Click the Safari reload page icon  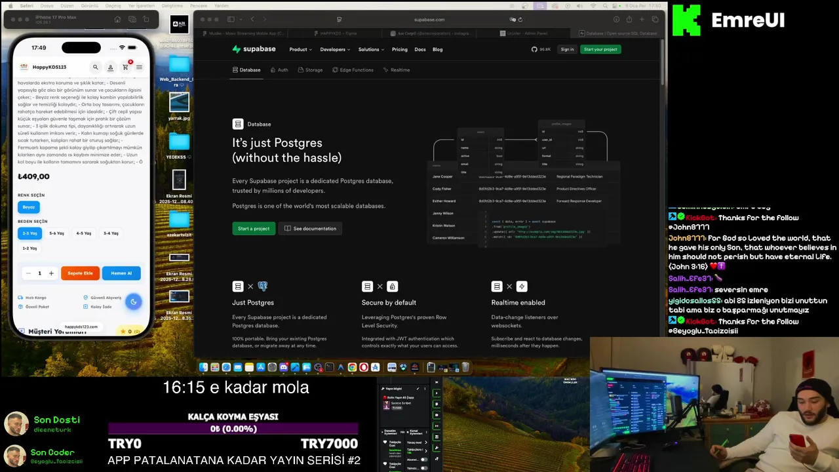coord(520,20)
